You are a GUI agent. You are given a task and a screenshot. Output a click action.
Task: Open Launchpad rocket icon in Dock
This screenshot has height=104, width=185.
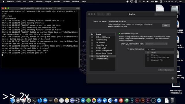point(18,101)
